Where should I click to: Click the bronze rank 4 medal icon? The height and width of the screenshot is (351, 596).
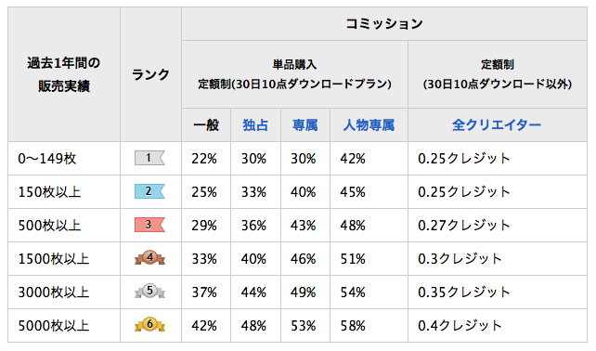point(149,258)
